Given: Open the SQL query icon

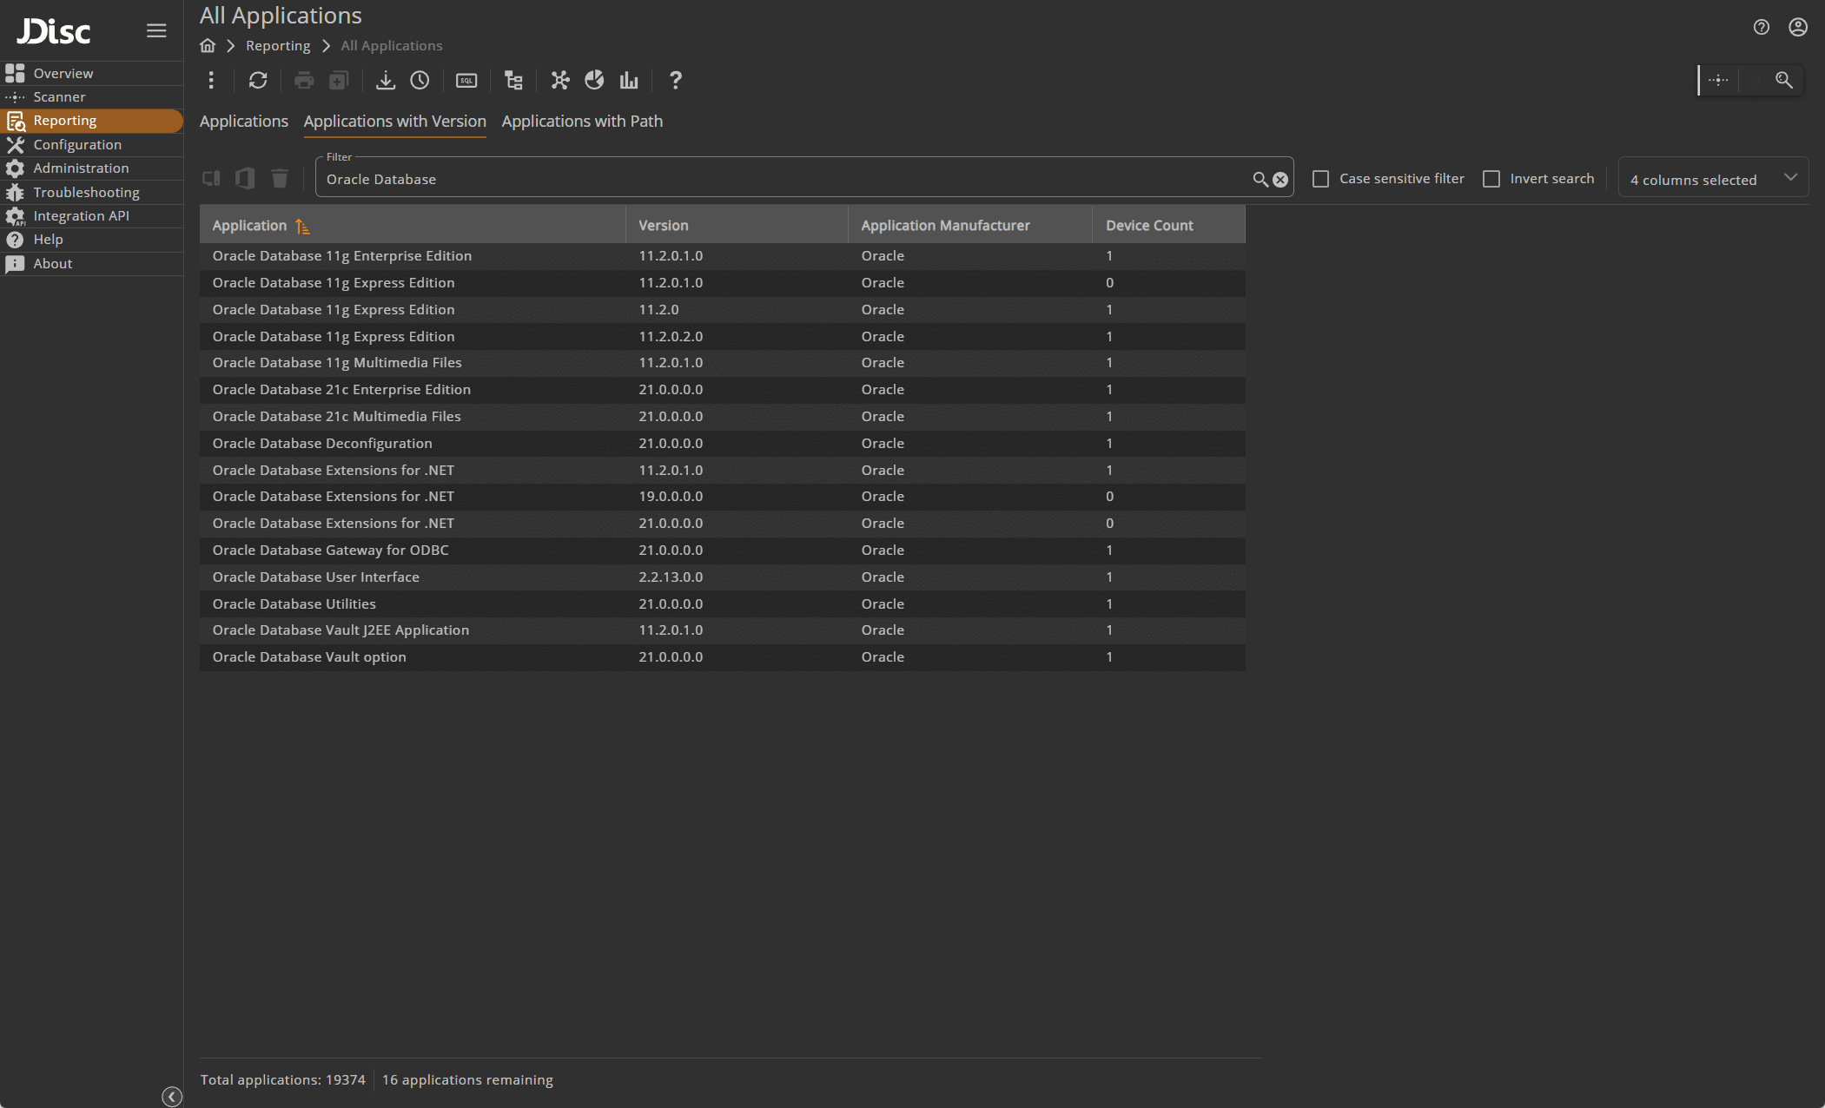Looking at the screenshot, I should pos(466,81).
